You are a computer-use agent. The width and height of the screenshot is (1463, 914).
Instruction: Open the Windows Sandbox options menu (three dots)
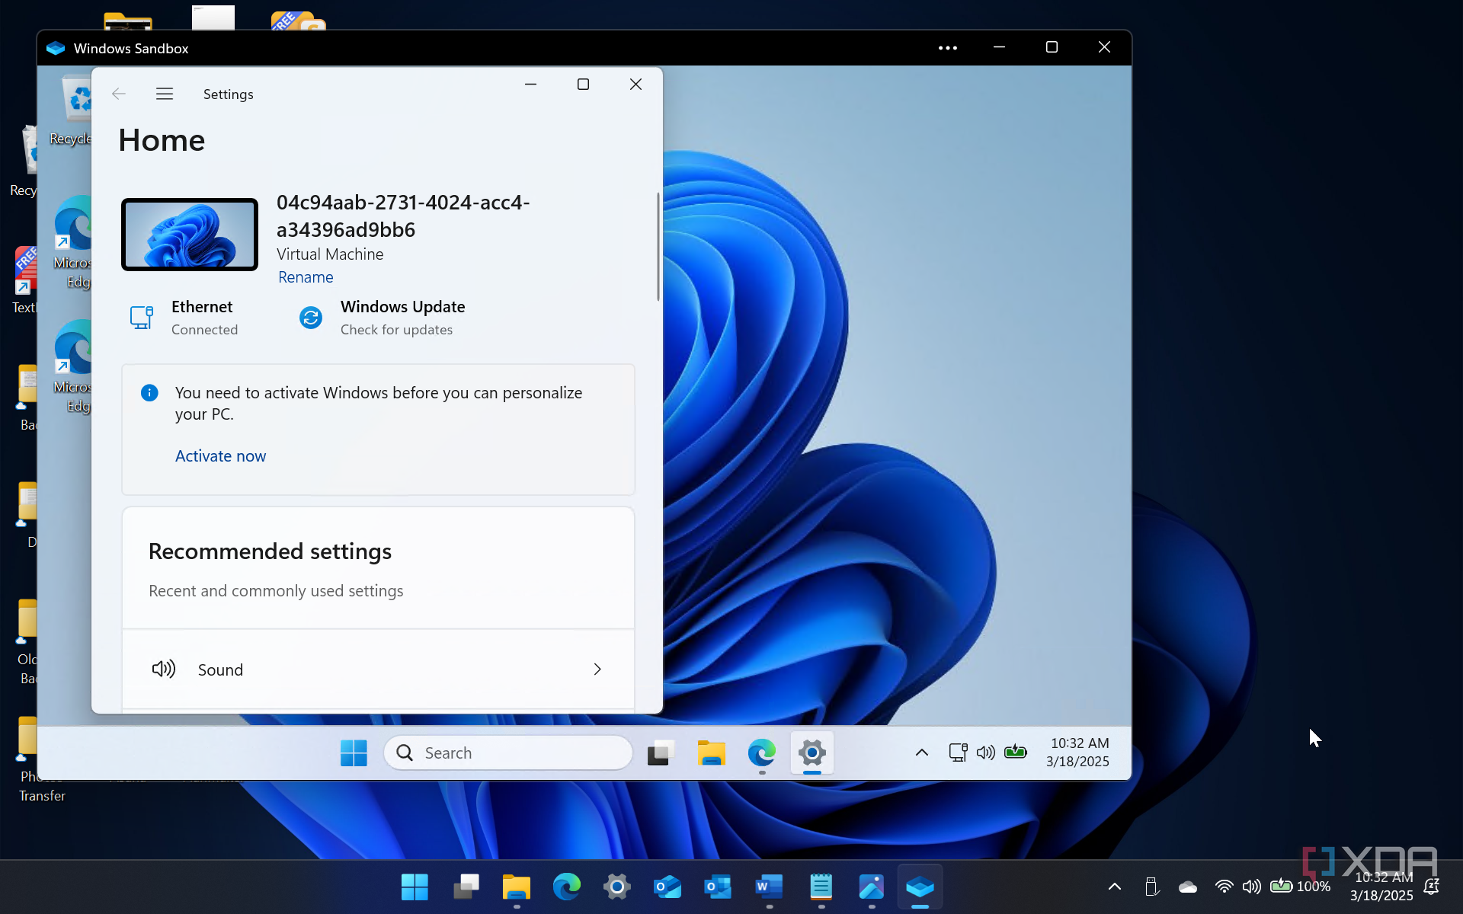[x=948, y=48]
